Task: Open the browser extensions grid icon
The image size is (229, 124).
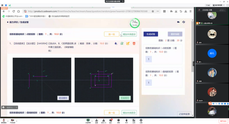Action: coord(165,11)
